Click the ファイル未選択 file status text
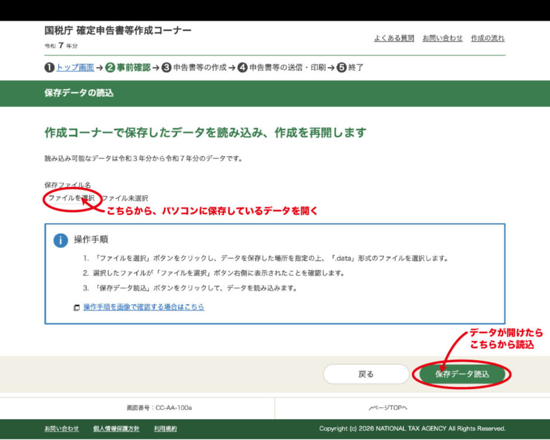 point(125,198)
